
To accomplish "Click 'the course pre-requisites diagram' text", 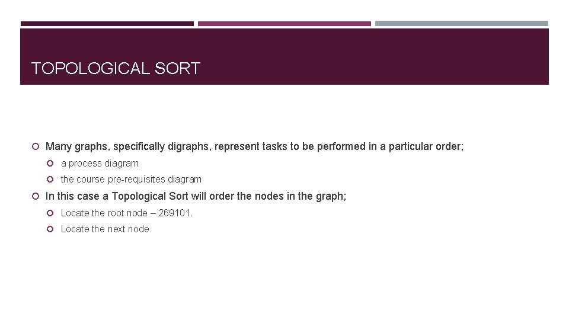I will coord(131,179).
